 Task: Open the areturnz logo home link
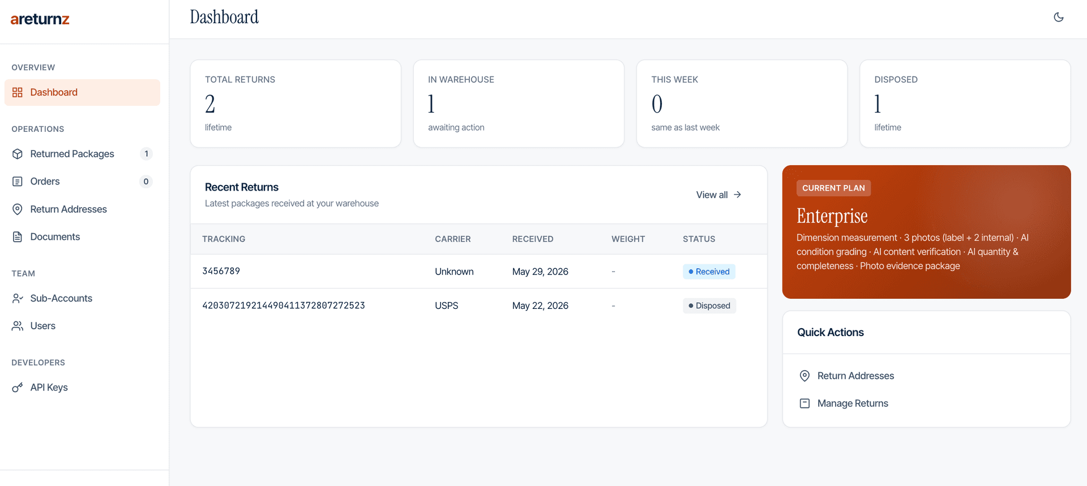tap(40, 19)
